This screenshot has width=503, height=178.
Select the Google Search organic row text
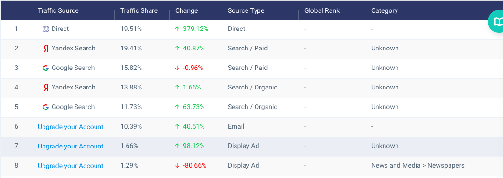click(73, 107)
